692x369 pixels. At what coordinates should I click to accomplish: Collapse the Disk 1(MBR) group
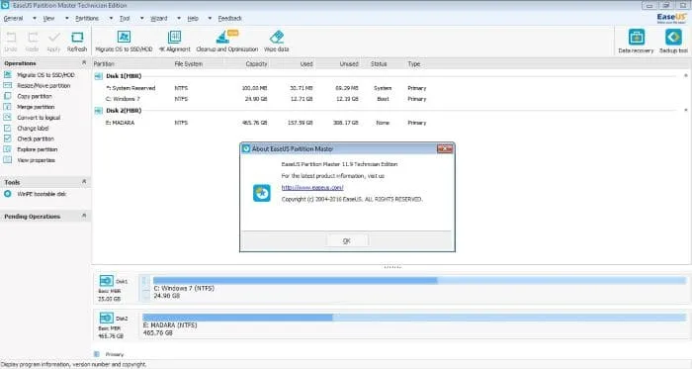pos(685,76)
